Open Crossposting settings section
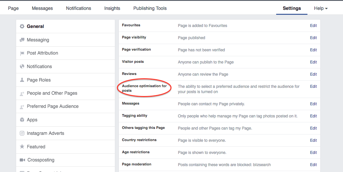Image resolution: width=343 pixels, height=172 pixels. (x=66, y=160)
